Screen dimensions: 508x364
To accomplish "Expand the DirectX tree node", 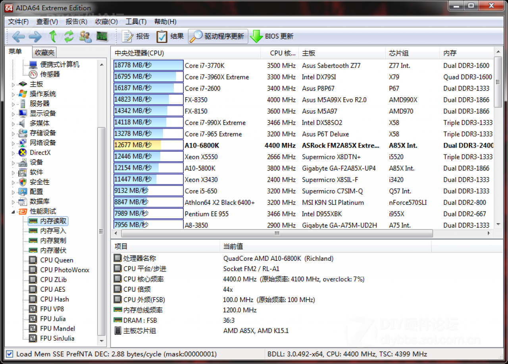I will 13,152.
